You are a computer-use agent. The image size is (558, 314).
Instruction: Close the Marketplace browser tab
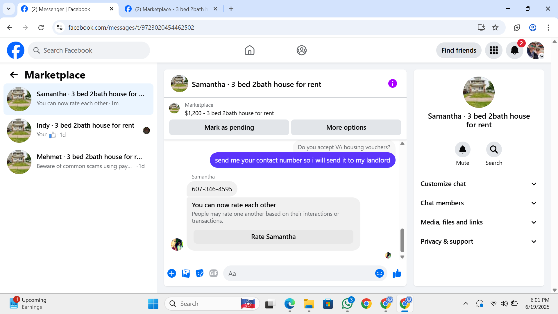pyautogui.click(x=215, y=9)
